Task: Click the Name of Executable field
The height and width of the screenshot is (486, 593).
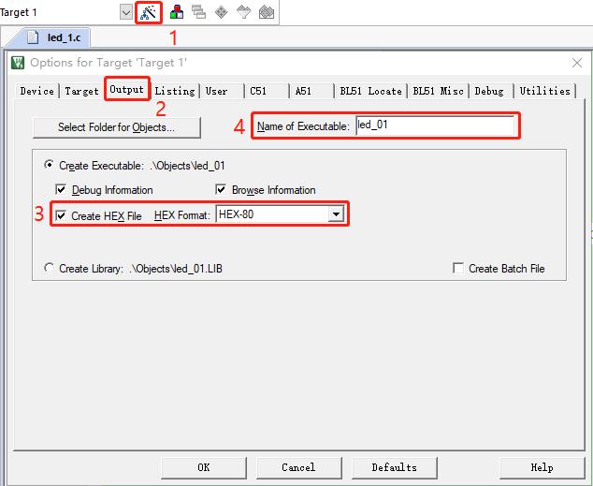Action: [x=435, y=125]
